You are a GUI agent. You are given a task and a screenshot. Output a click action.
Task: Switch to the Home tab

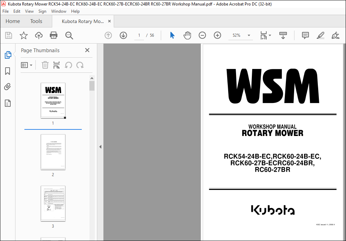tap(13, 21)
